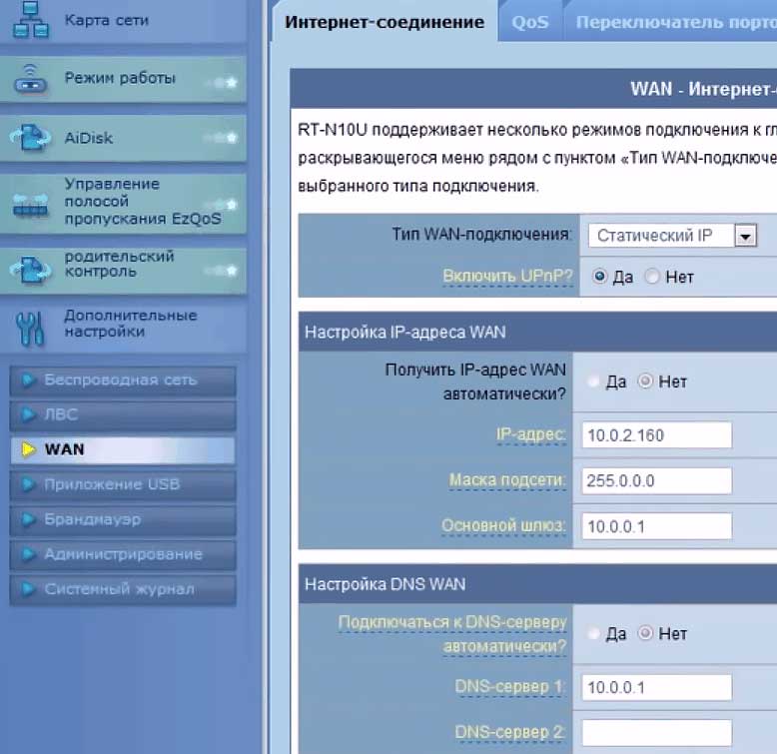Image resolution: width=777 pixels, height=754 pixels.
Task: Click the star icon on Режим работы
Action: coord(231,82)
